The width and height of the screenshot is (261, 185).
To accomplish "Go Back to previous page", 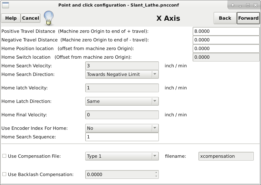I will pos(225,18).
